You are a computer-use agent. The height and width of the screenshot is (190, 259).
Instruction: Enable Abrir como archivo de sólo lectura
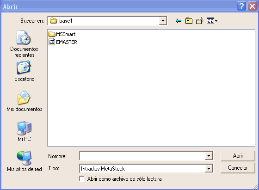[82, 179]
